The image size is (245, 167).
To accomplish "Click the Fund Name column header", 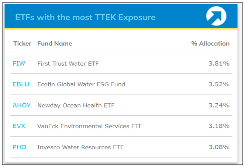I will (55, 43).
